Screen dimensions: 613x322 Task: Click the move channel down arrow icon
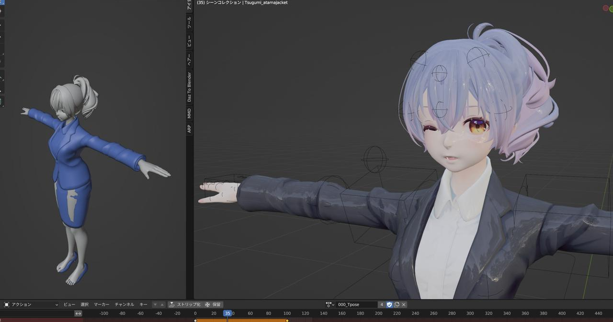pyautogui.click(x=155, y=304)
